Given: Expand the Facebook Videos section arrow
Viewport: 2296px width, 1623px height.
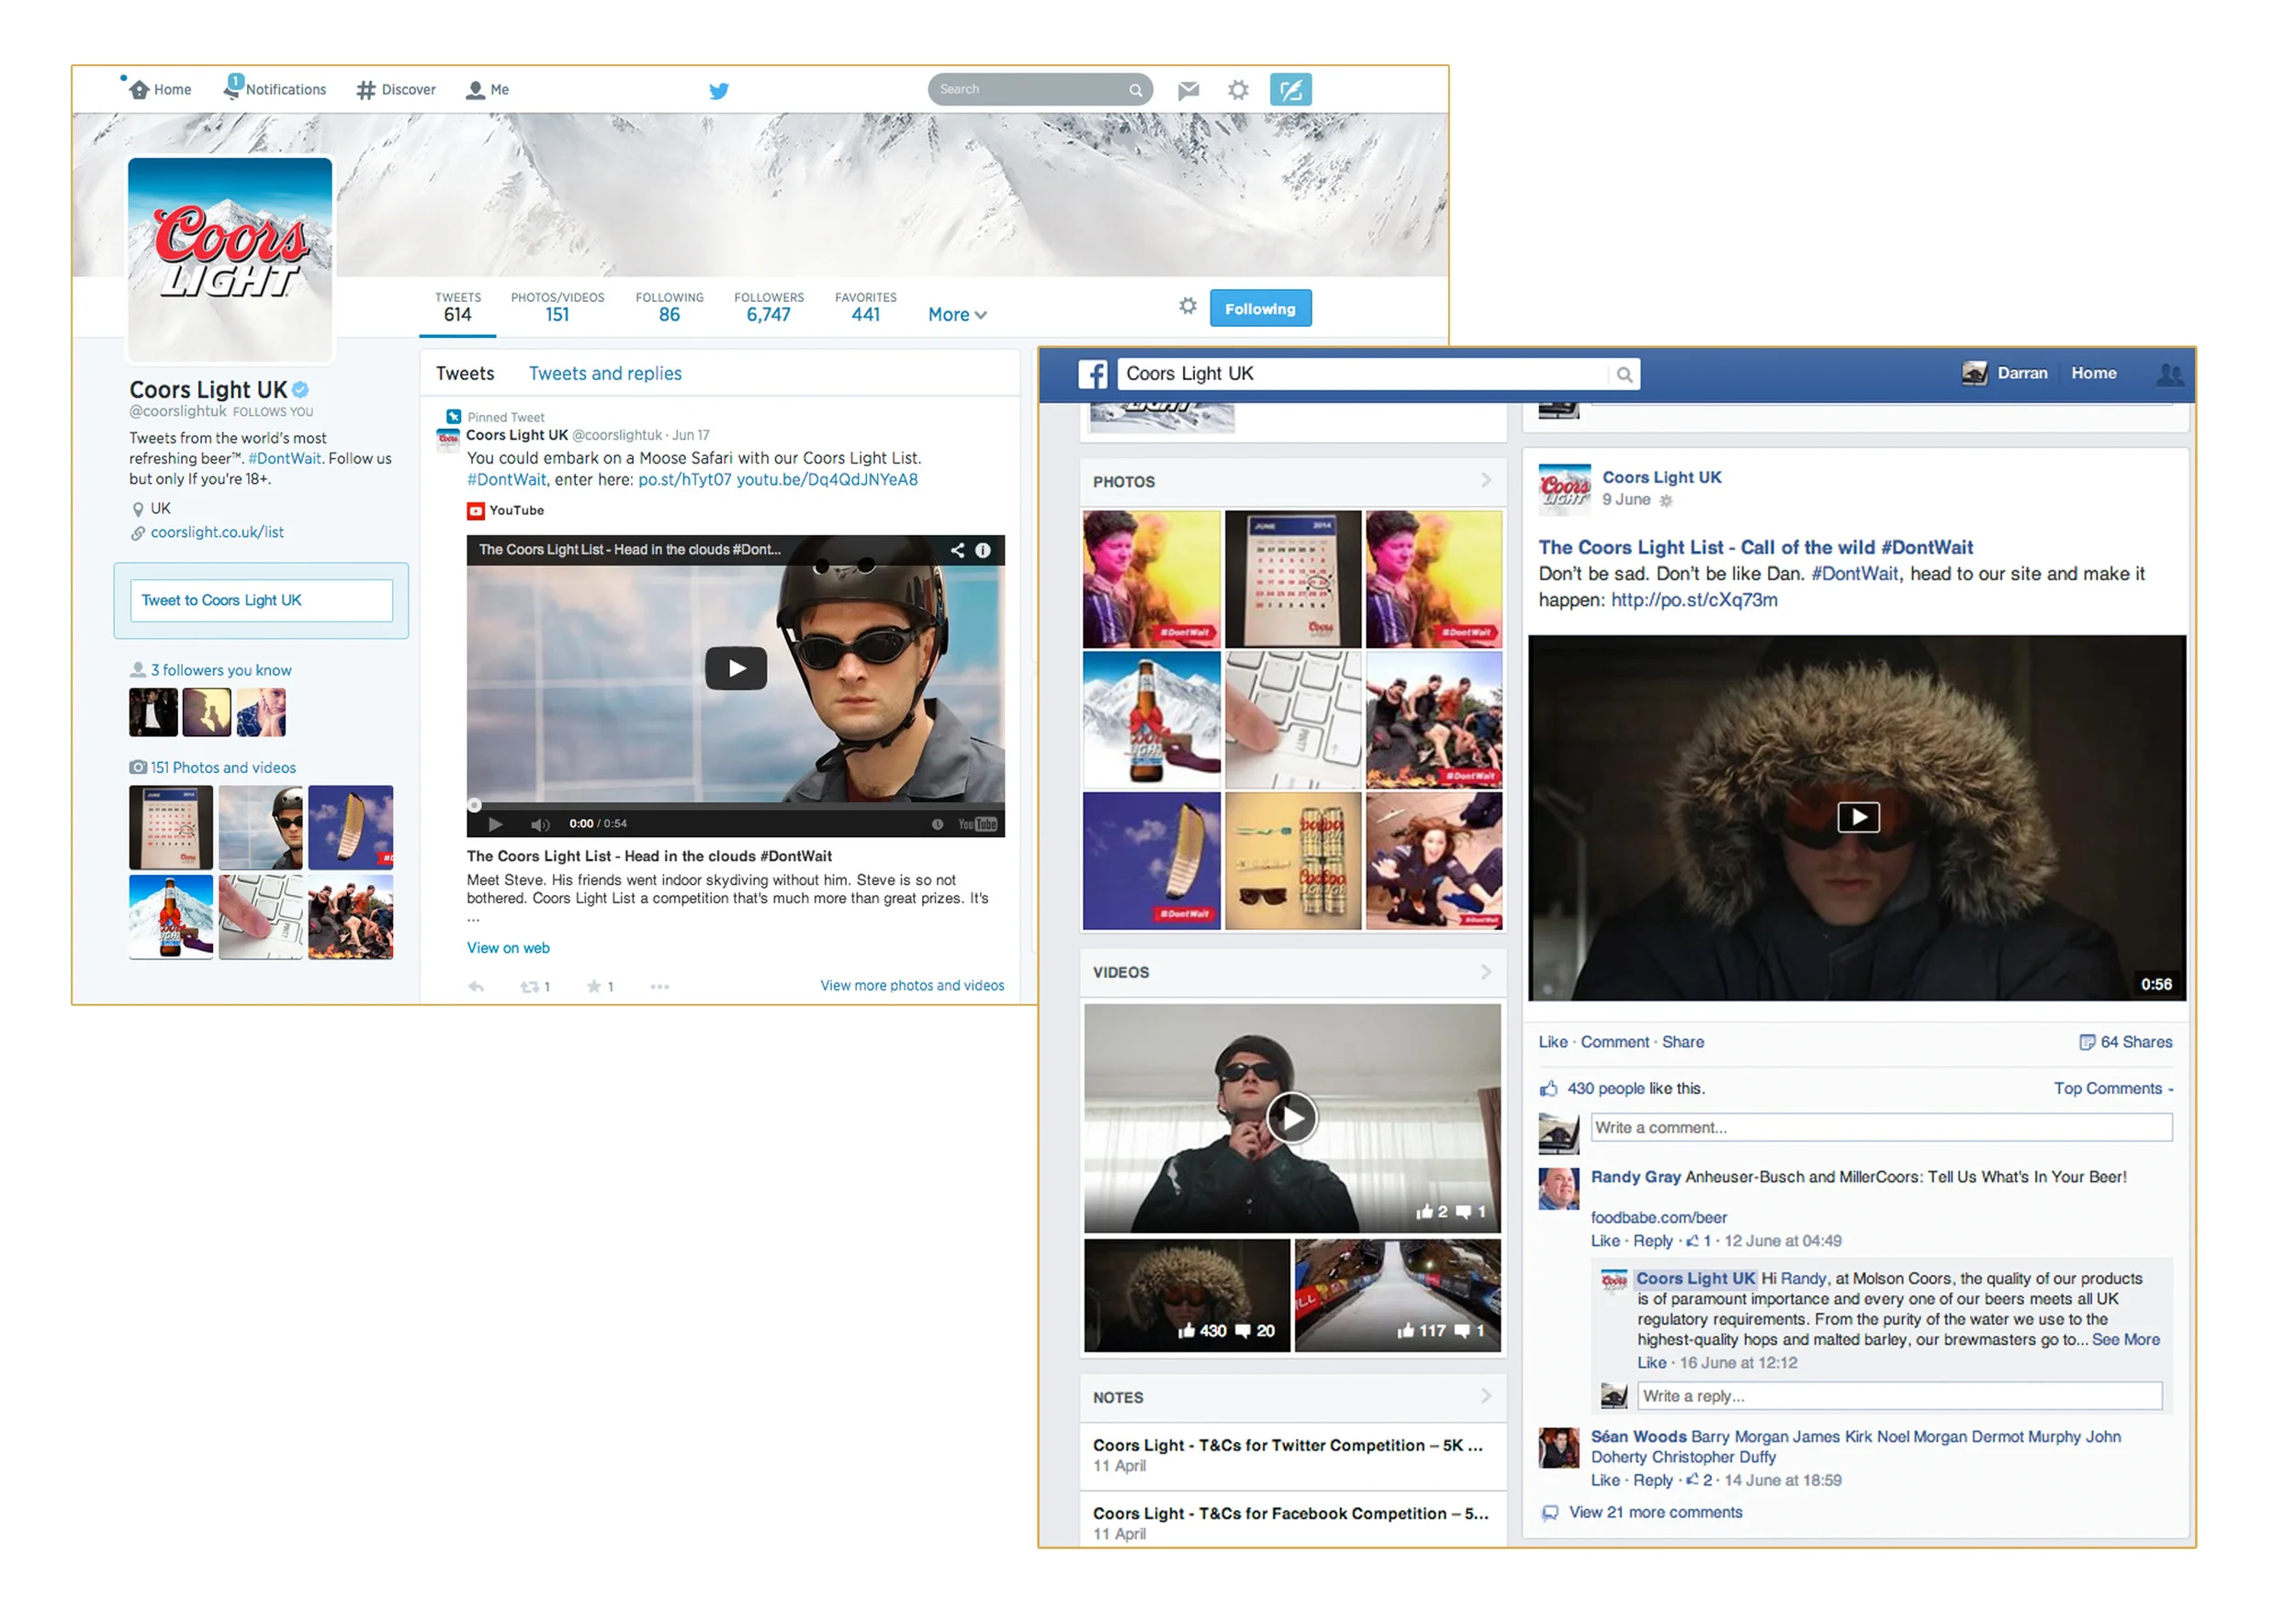Looking at the screenshot, I should 1486,971.
